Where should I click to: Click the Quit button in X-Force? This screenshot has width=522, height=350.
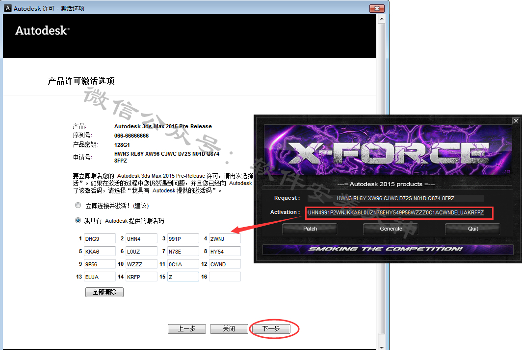(473, 229)
